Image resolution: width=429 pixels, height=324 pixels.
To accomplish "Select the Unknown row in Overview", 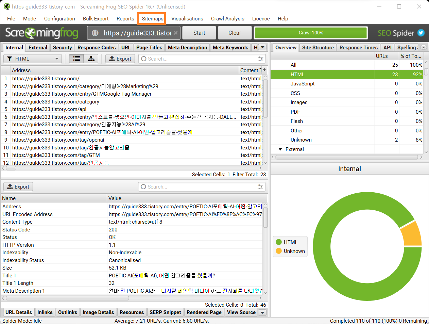I will pyautogui.click(x=347, y=140).
